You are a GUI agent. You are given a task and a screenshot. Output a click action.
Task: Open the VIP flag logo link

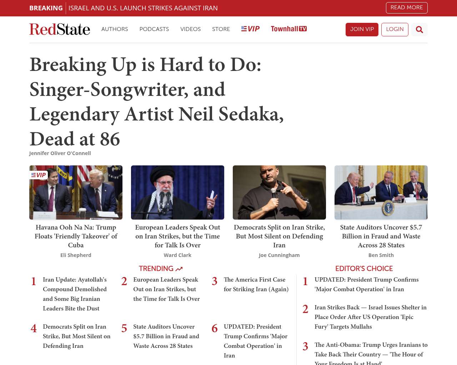[250, 29]
